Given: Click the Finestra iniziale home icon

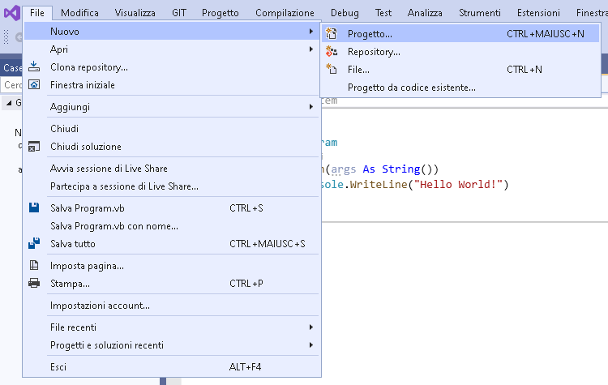Looking at the screenshot, I should pyautogui.click(x=34, y=84).
